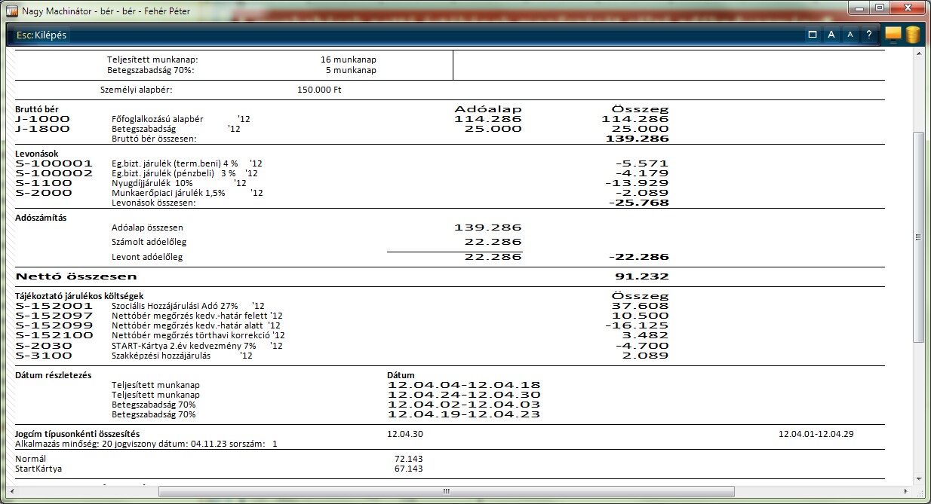The height and width of the screenshot is (504, 931).
Task: Click the S-3100 cost code
Action: 43,356
